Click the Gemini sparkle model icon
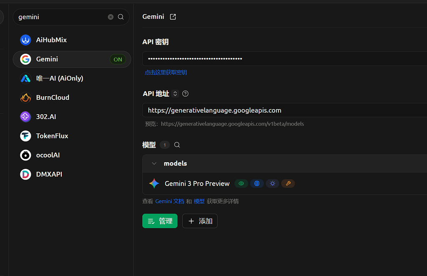427x276 pixels. tap(154, 183)
